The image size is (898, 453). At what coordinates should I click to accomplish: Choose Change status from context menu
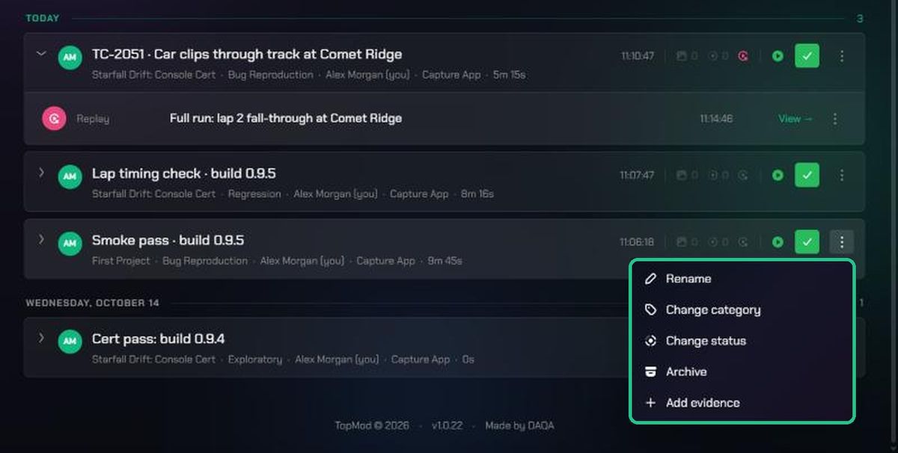click(742, 341)
